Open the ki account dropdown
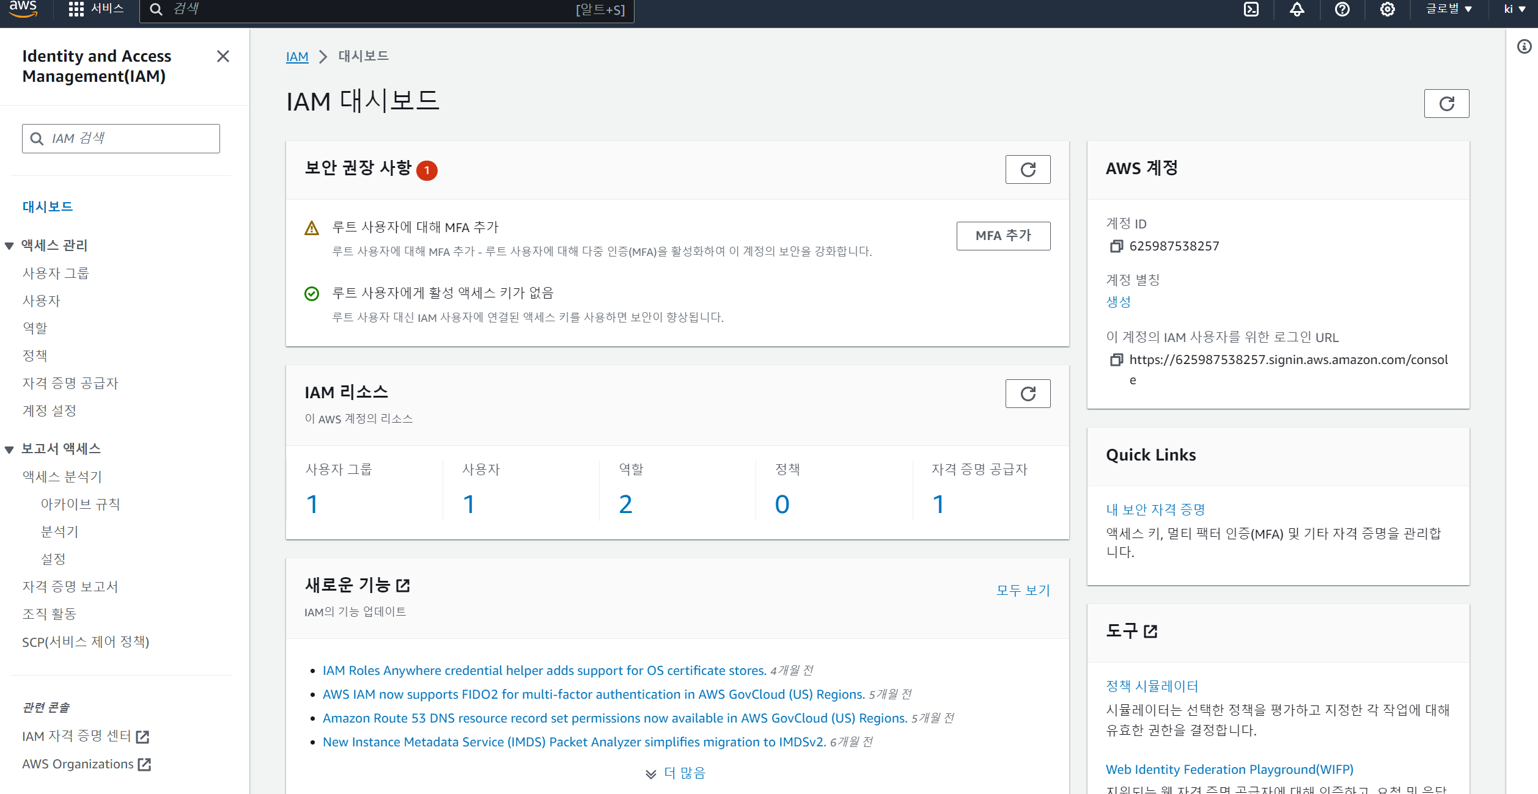Screen dimensions: 1538x794 pos(1515,9)
